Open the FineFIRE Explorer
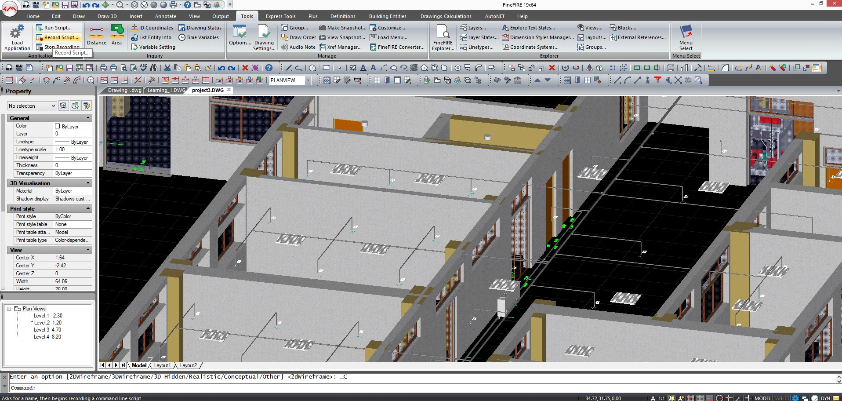 (x=443, y=37)
